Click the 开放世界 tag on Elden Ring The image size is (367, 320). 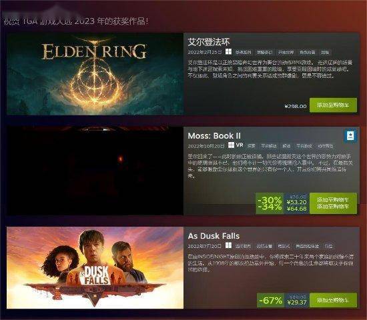coord(286,52)
